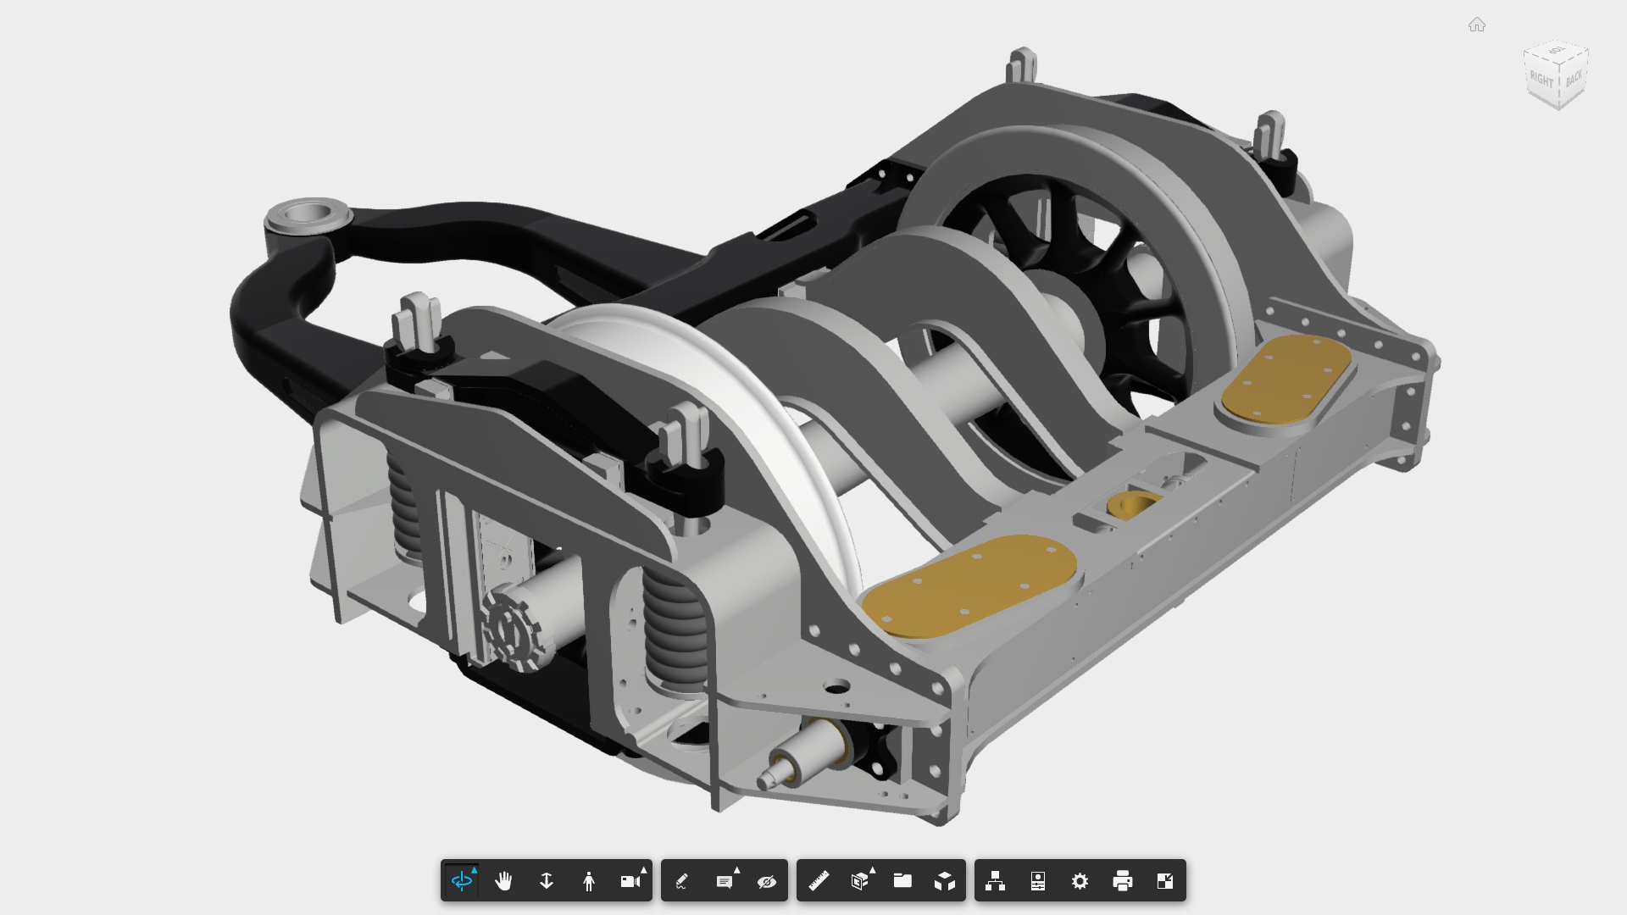Open comment annotation bubble menu
The width and height of the screenshot is (1627, 915).
[x=725, y=881]
